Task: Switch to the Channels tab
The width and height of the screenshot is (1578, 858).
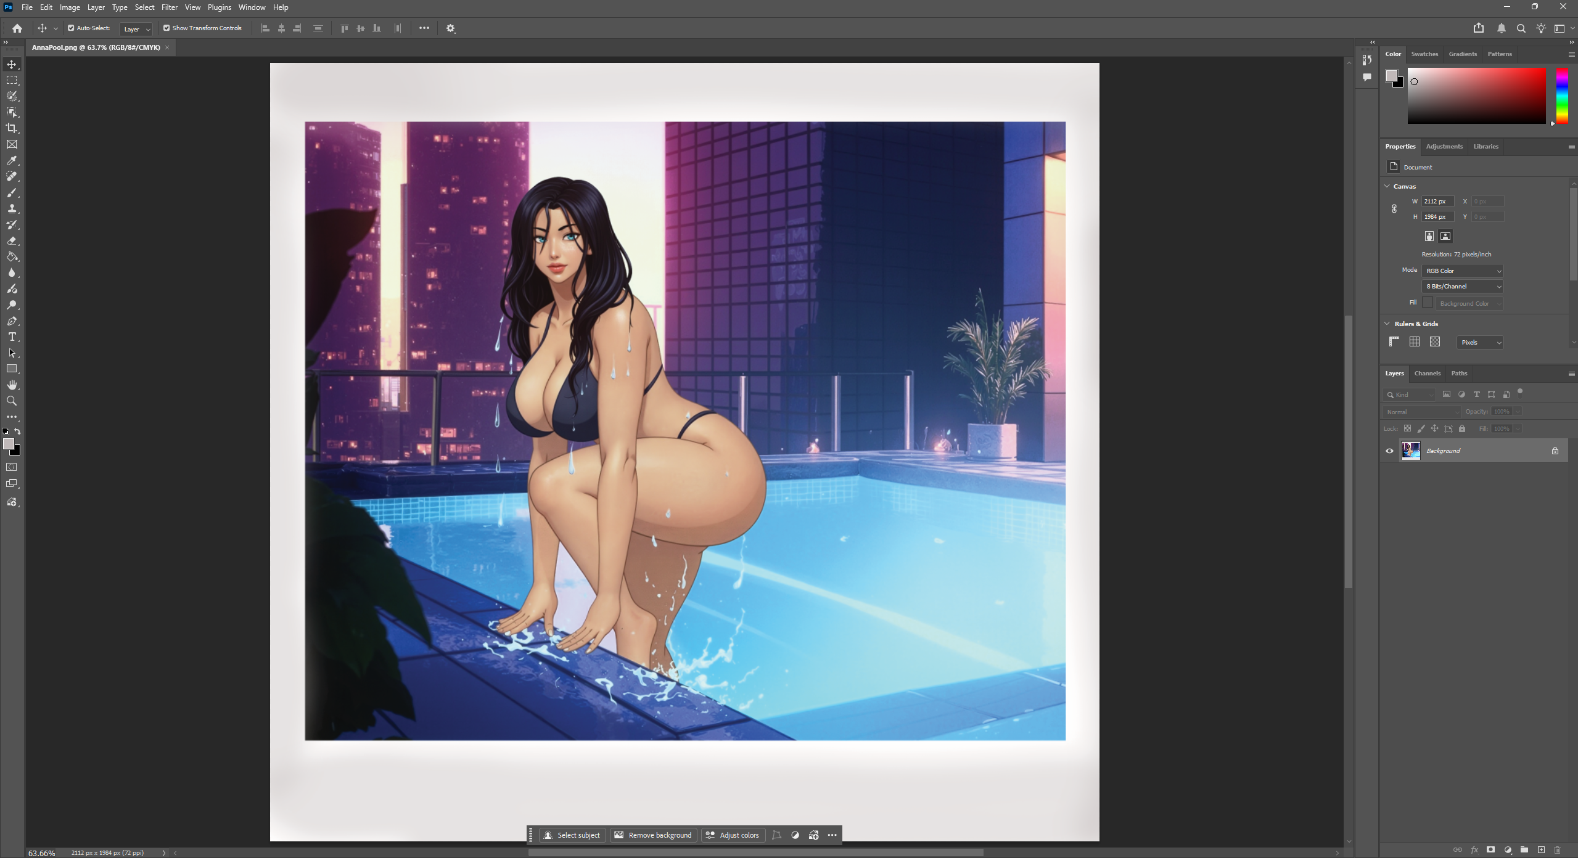Action: coord(1427,374)
